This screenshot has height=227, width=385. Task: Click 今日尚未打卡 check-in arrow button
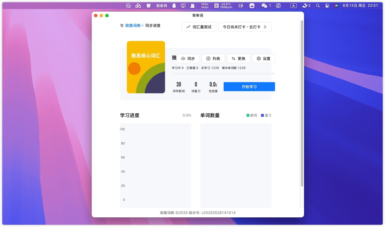pyautogui.click(x=245, y=27)
